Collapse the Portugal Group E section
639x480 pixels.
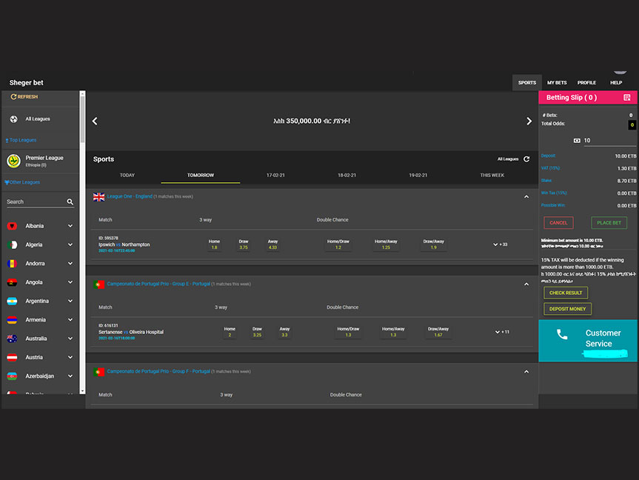[x=526, y=284]
